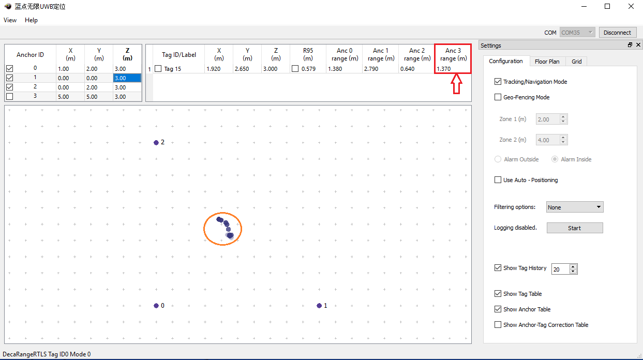
Task: Increase the Show Tag History count
Action: (x=573, y=267)
